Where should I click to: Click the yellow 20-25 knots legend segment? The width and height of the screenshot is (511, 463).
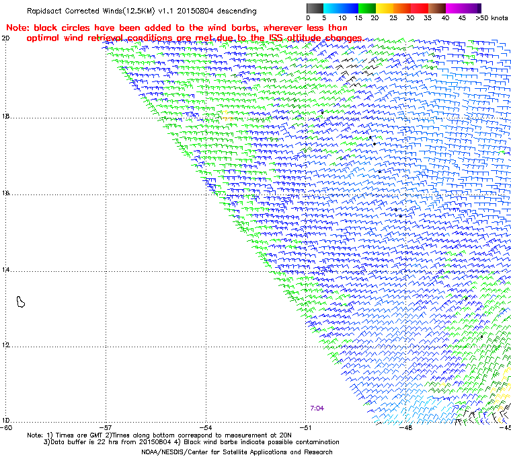pos(385,8)
